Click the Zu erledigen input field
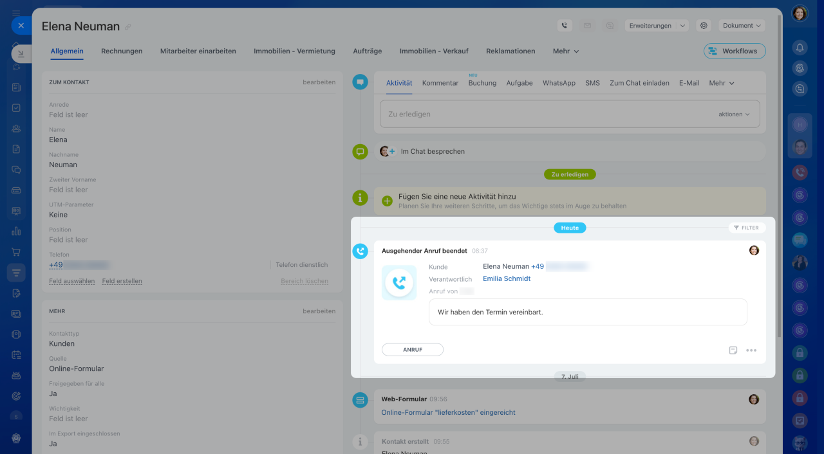This screenshot has width=824, height=454. (x=570, y=114)
